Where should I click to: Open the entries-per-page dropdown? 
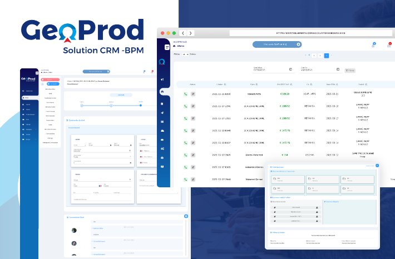(185, 54)
